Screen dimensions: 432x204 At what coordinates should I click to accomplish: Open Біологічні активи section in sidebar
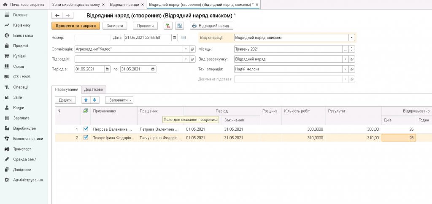click(x=27, y=139)
